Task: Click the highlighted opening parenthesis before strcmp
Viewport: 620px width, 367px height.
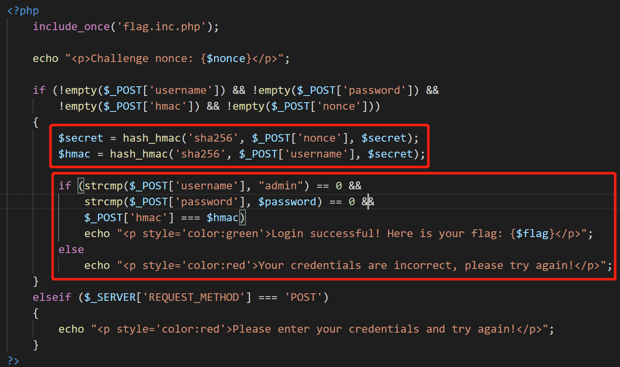Action: pos(81,186)
